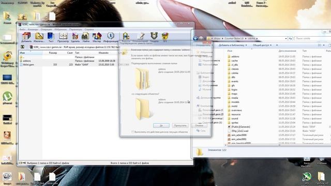This screenshot has height=186, width=331.
Task: Sort WinRAR list by Имя column
Action: (x=31, y=53)
